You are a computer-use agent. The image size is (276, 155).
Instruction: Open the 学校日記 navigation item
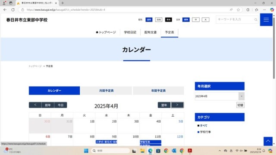[x=130, y=32]
